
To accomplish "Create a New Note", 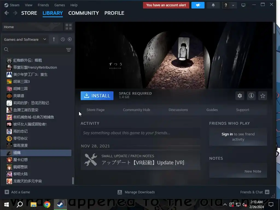I will click(x=253, y=171).
